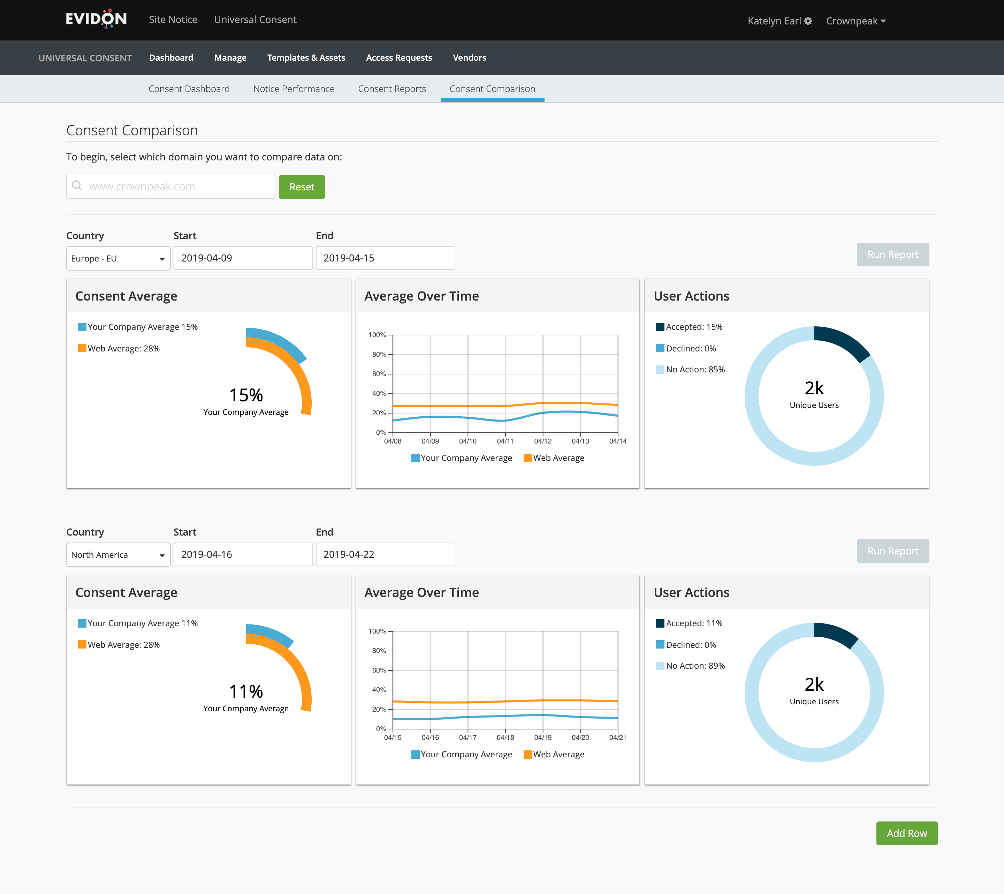The width and height of the screenshot is (1004, 894).
Task: Click Declined: 0% legend icon in first row
Action: (660, 348)
